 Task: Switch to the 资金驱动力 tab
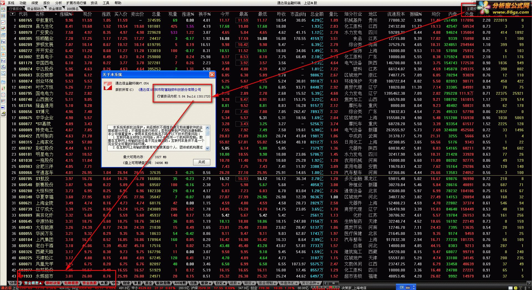[35, 9]
